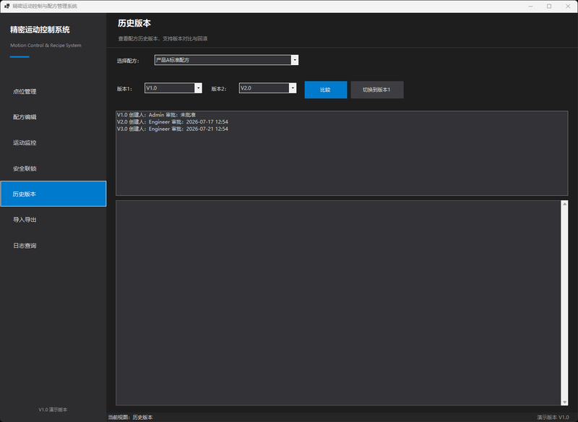Click the V1.0 演示版本 sidebar footer
This screenshot has width=578, height=422.
[53, 410]
